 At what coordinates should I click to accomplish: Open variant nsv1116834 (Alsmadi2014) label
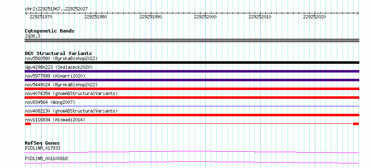point(55,120)
